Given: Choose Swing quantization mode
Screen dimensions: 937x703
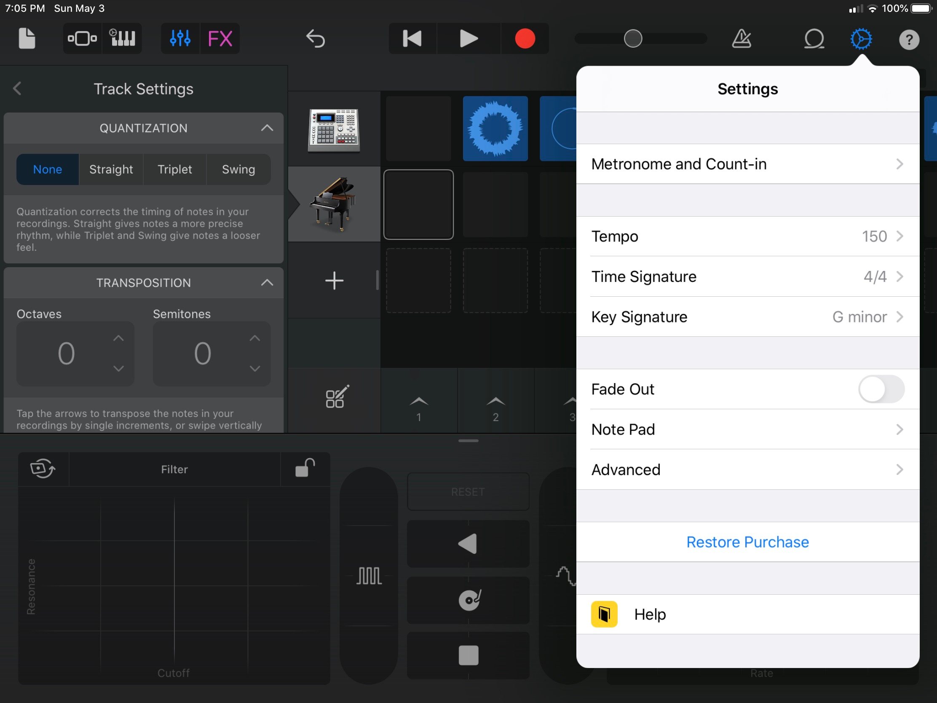Looking at the screenshot, I should tap(238, 169).
